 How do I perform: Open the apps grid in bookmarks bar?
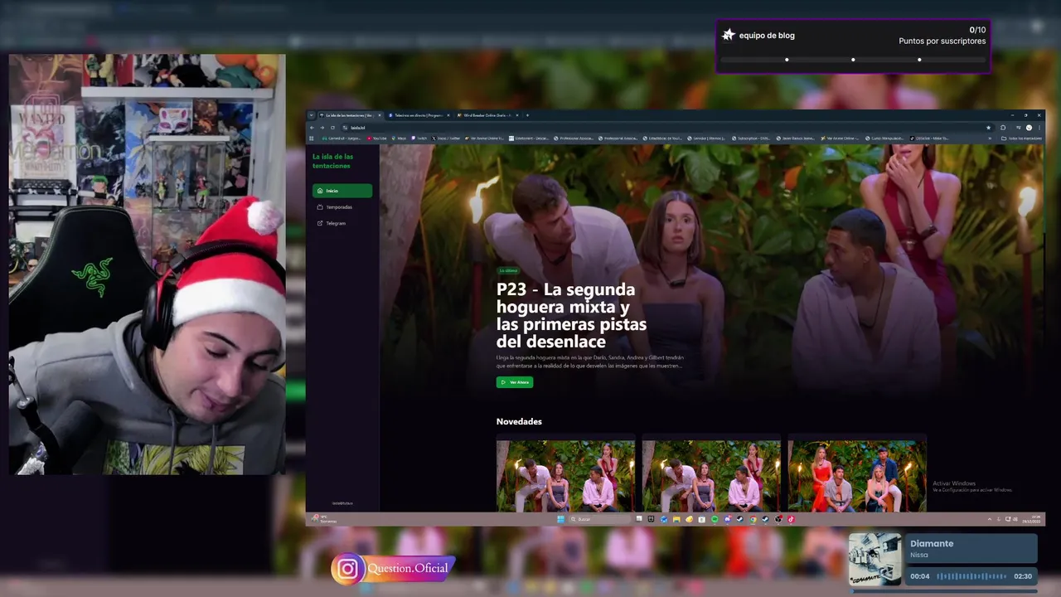point(311,138)
